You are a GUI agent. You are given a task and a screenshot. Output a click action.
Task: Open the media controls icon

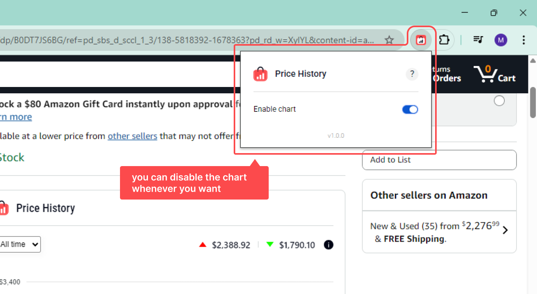pyautogui.click(x=478, y=40)
